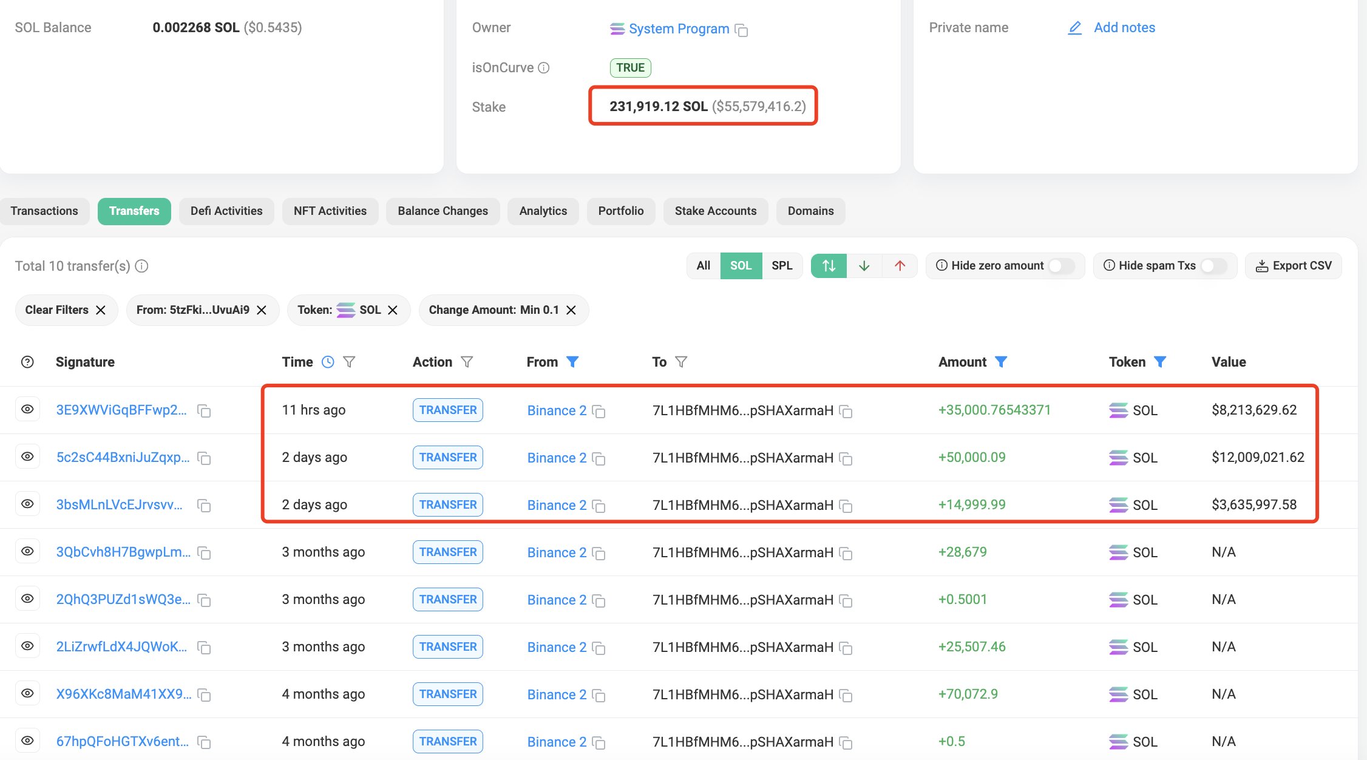This screenshot has height=760, width=1367.
Task: Switch to the Stake Accounts tab
Action: coord(716,211)
